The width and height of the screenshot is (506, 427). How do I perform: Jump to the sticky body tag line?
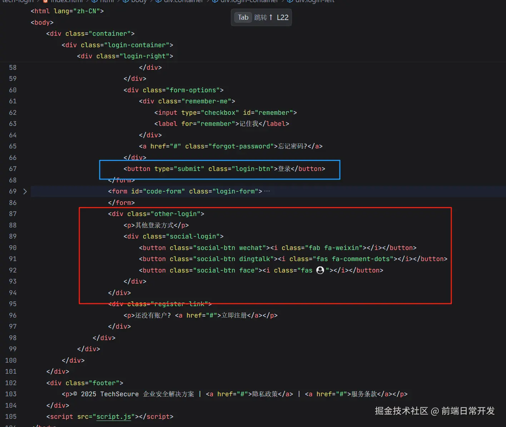click(42, 23)
